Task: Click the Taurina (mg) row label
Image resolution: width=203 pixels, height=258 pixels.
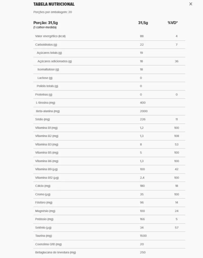Action: (x=43, y=236)
